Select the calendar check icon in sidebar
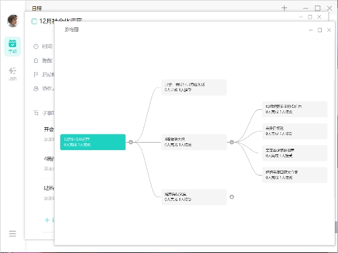Viewport: 338px width, 253px height. (12, 47)
